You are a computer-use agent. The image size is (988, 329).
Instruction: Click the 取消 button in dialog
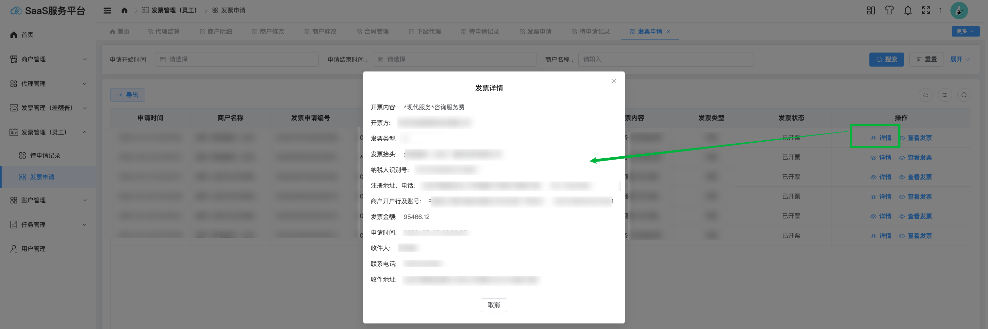pyautogui.click(x=494, y=305)
